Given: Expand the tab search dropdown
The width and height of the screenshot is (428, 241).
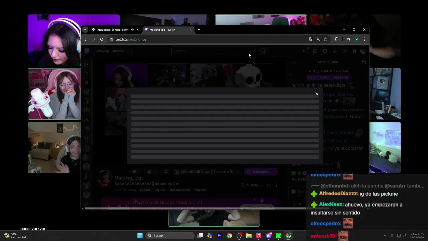Looking at the screenshot, I should pyautogui.click(x=85, y=30).
